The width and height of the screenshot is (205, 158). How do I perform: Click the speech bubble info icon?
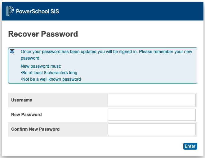tap(12, 52)
